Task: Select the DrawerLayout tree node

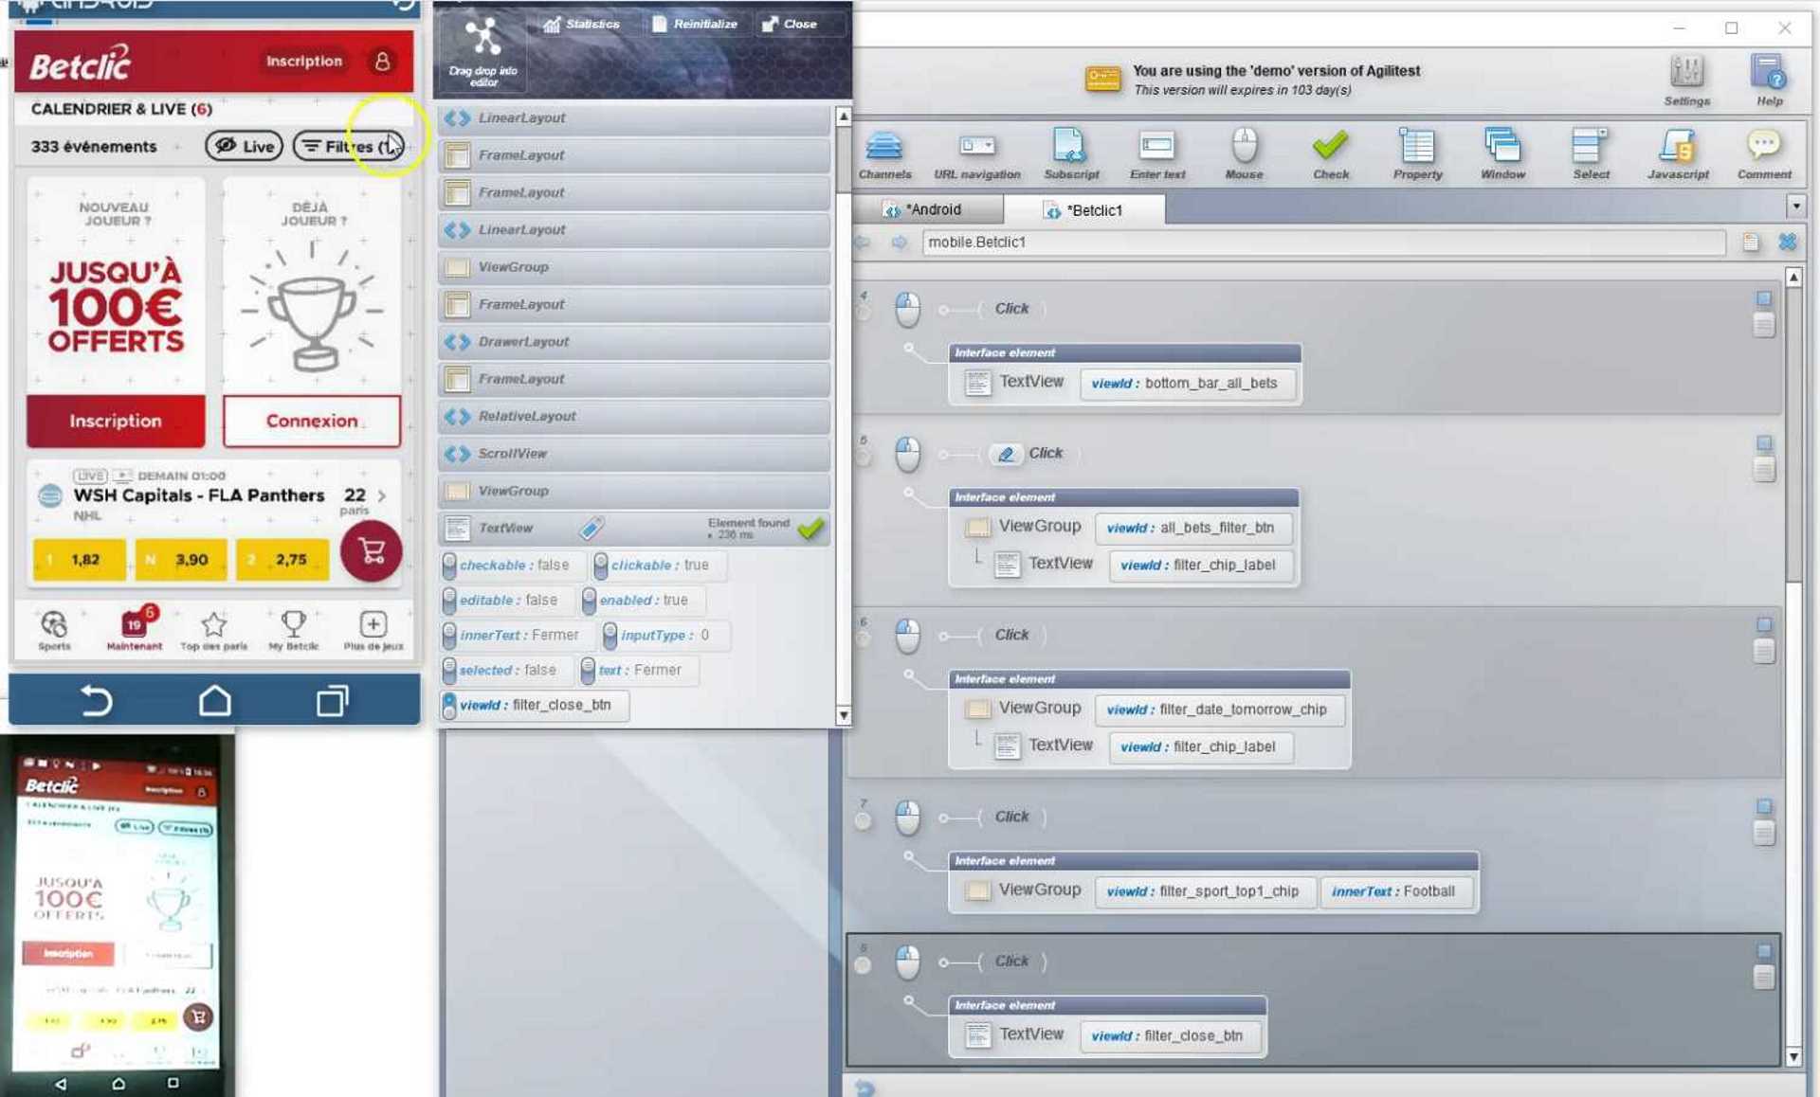Action: 634,342
